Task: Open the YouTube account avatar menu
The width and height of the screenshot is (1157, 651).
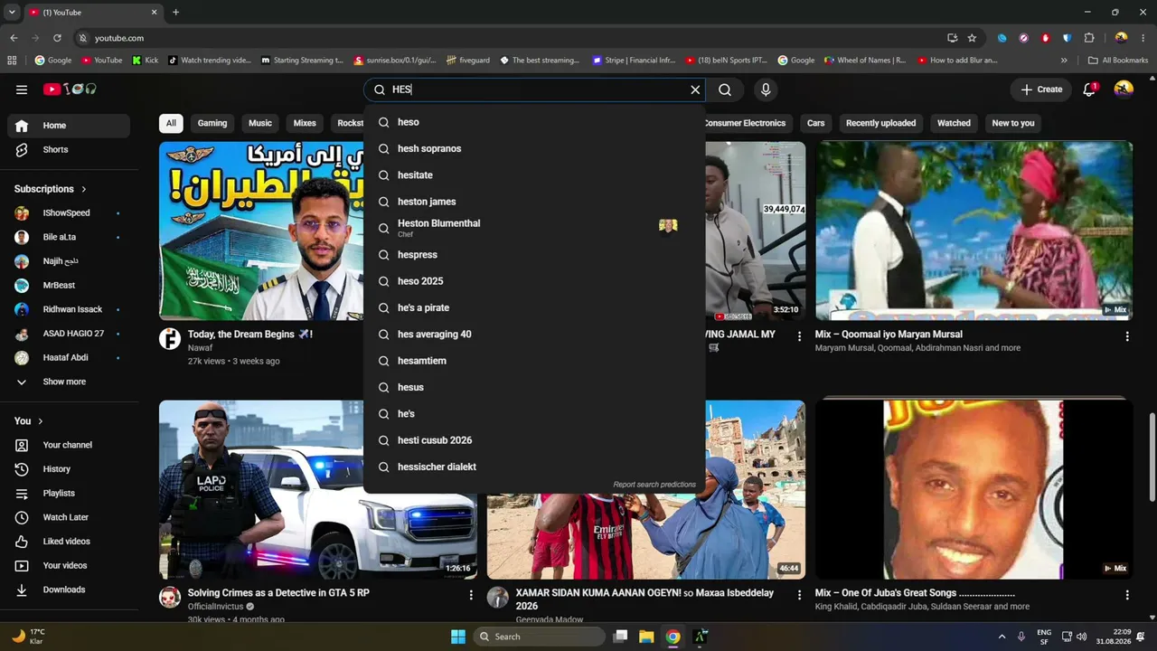Action: point(1124,90)
